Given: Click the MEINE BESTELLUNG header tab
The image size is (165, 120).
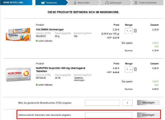Looking at the screenshot, I should coord(16,2).
